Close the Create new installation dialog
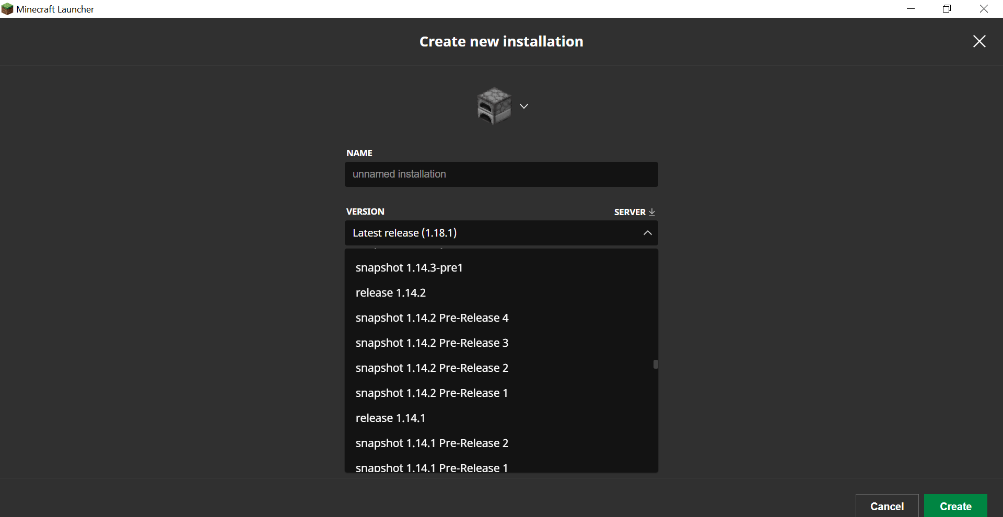This screenshot has width=1003, height=517. [979, 41]
